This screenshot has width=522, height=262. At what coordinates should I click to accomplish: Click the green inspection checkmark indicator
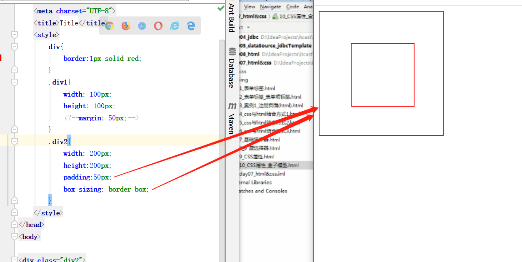coord(220,8)
